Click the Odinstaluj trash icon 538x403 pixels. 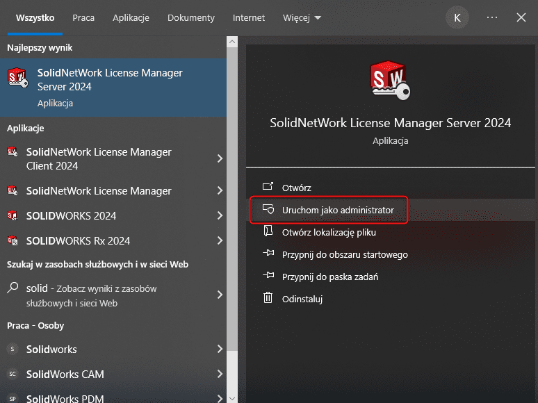[x=268, y=297]
